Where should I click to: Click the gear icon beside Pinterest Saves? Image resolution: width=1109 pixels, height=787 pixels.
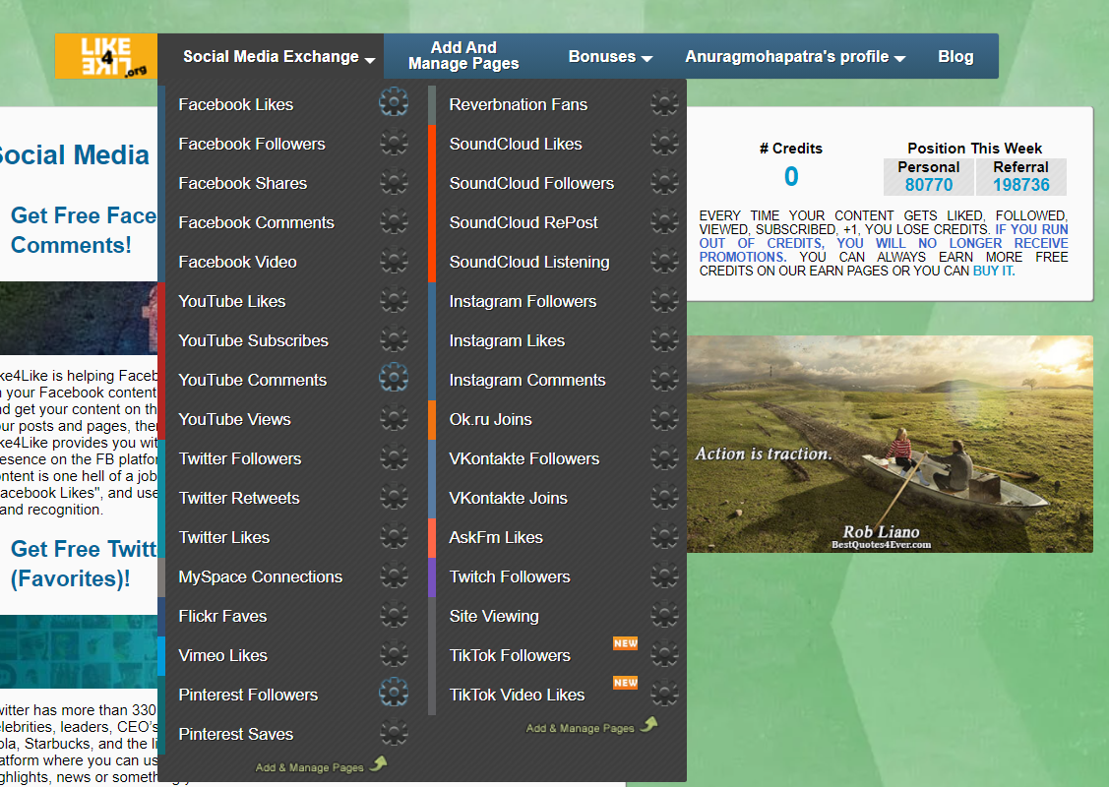coord(394,734)
